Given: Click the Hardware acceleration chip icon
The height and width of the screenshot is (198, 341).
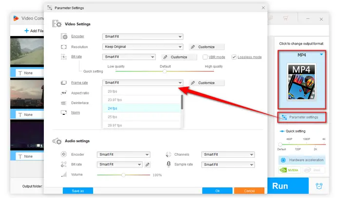Looking at the screenshot, I should coord(283,160).
